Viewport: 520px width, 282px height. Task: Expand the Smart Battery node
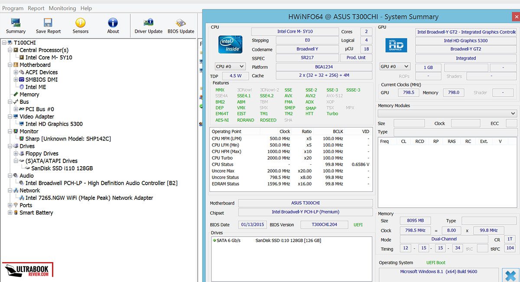tap(10, 212)
